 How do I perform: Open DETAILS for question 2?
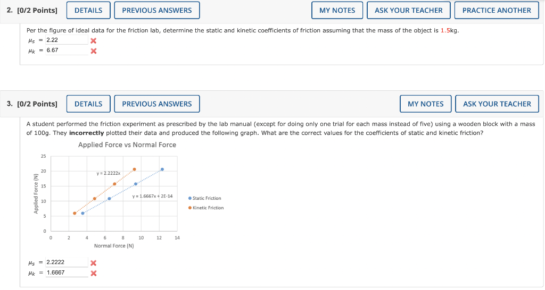pyautogui.click(x=88, y=11)
